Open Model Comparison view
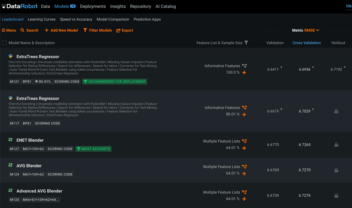 (113, 19)
